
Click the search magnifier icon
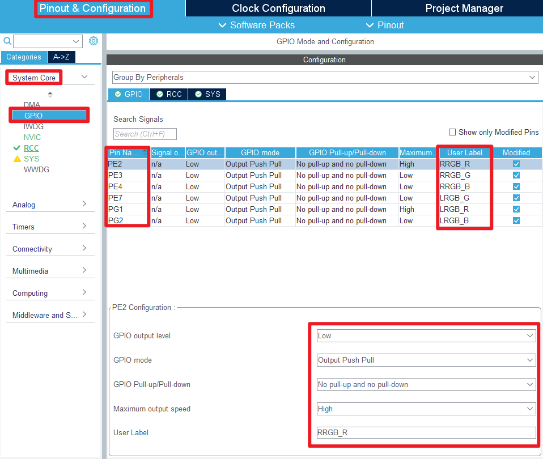pos(7,41)
